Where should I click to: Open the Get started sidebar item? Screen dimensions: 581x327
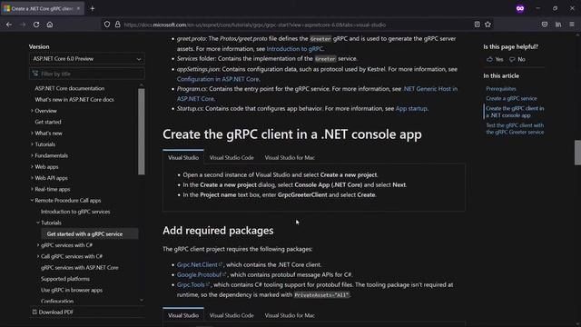48,122
